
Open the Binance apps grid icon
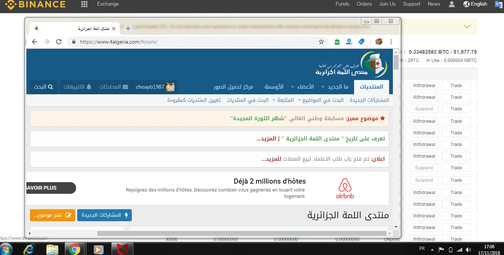[84, 4]
